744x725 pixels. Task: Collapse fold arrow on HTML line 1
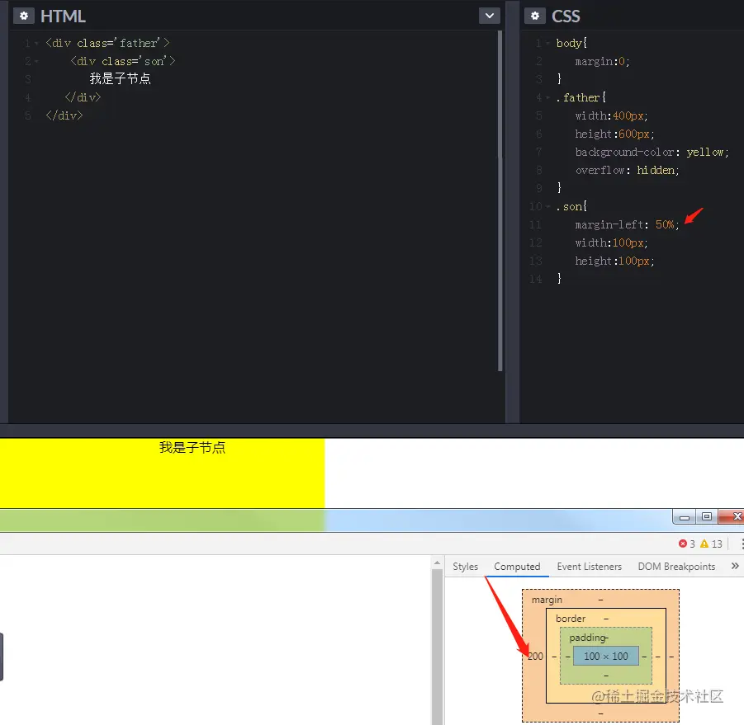[36, 44]
